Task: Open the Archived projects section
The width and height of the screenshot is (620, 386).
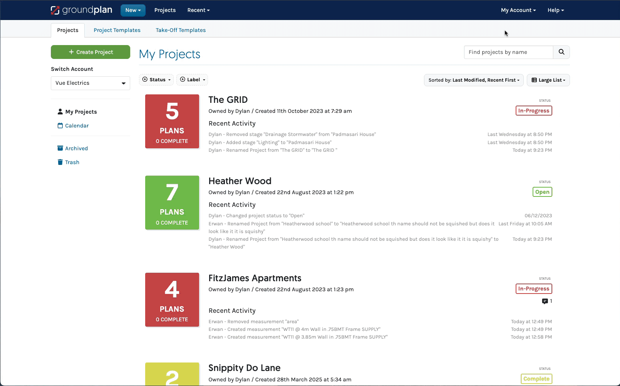Action: pyautogui.click(x=76, y=148)
